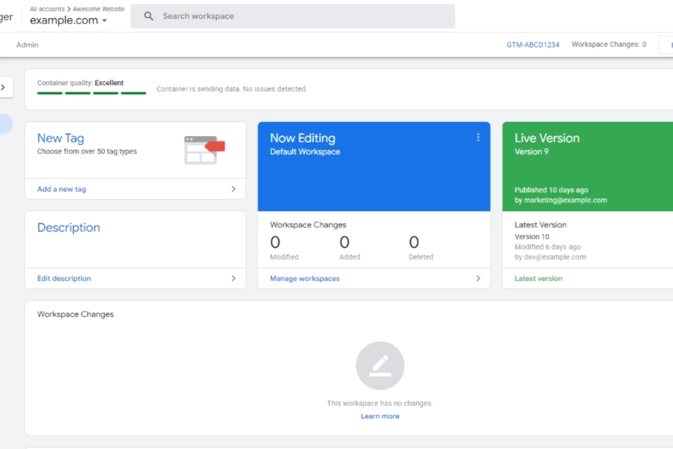673x449 pixels.
Task: Click 'by marketing@example.com' text
Action: pyautogui.click(x=561, y=200)
